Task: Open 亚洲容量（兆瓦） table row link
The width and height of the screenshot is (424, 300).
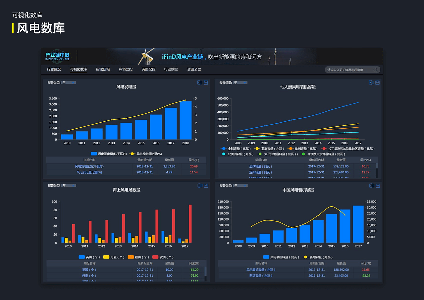Action: coord(261,172)
